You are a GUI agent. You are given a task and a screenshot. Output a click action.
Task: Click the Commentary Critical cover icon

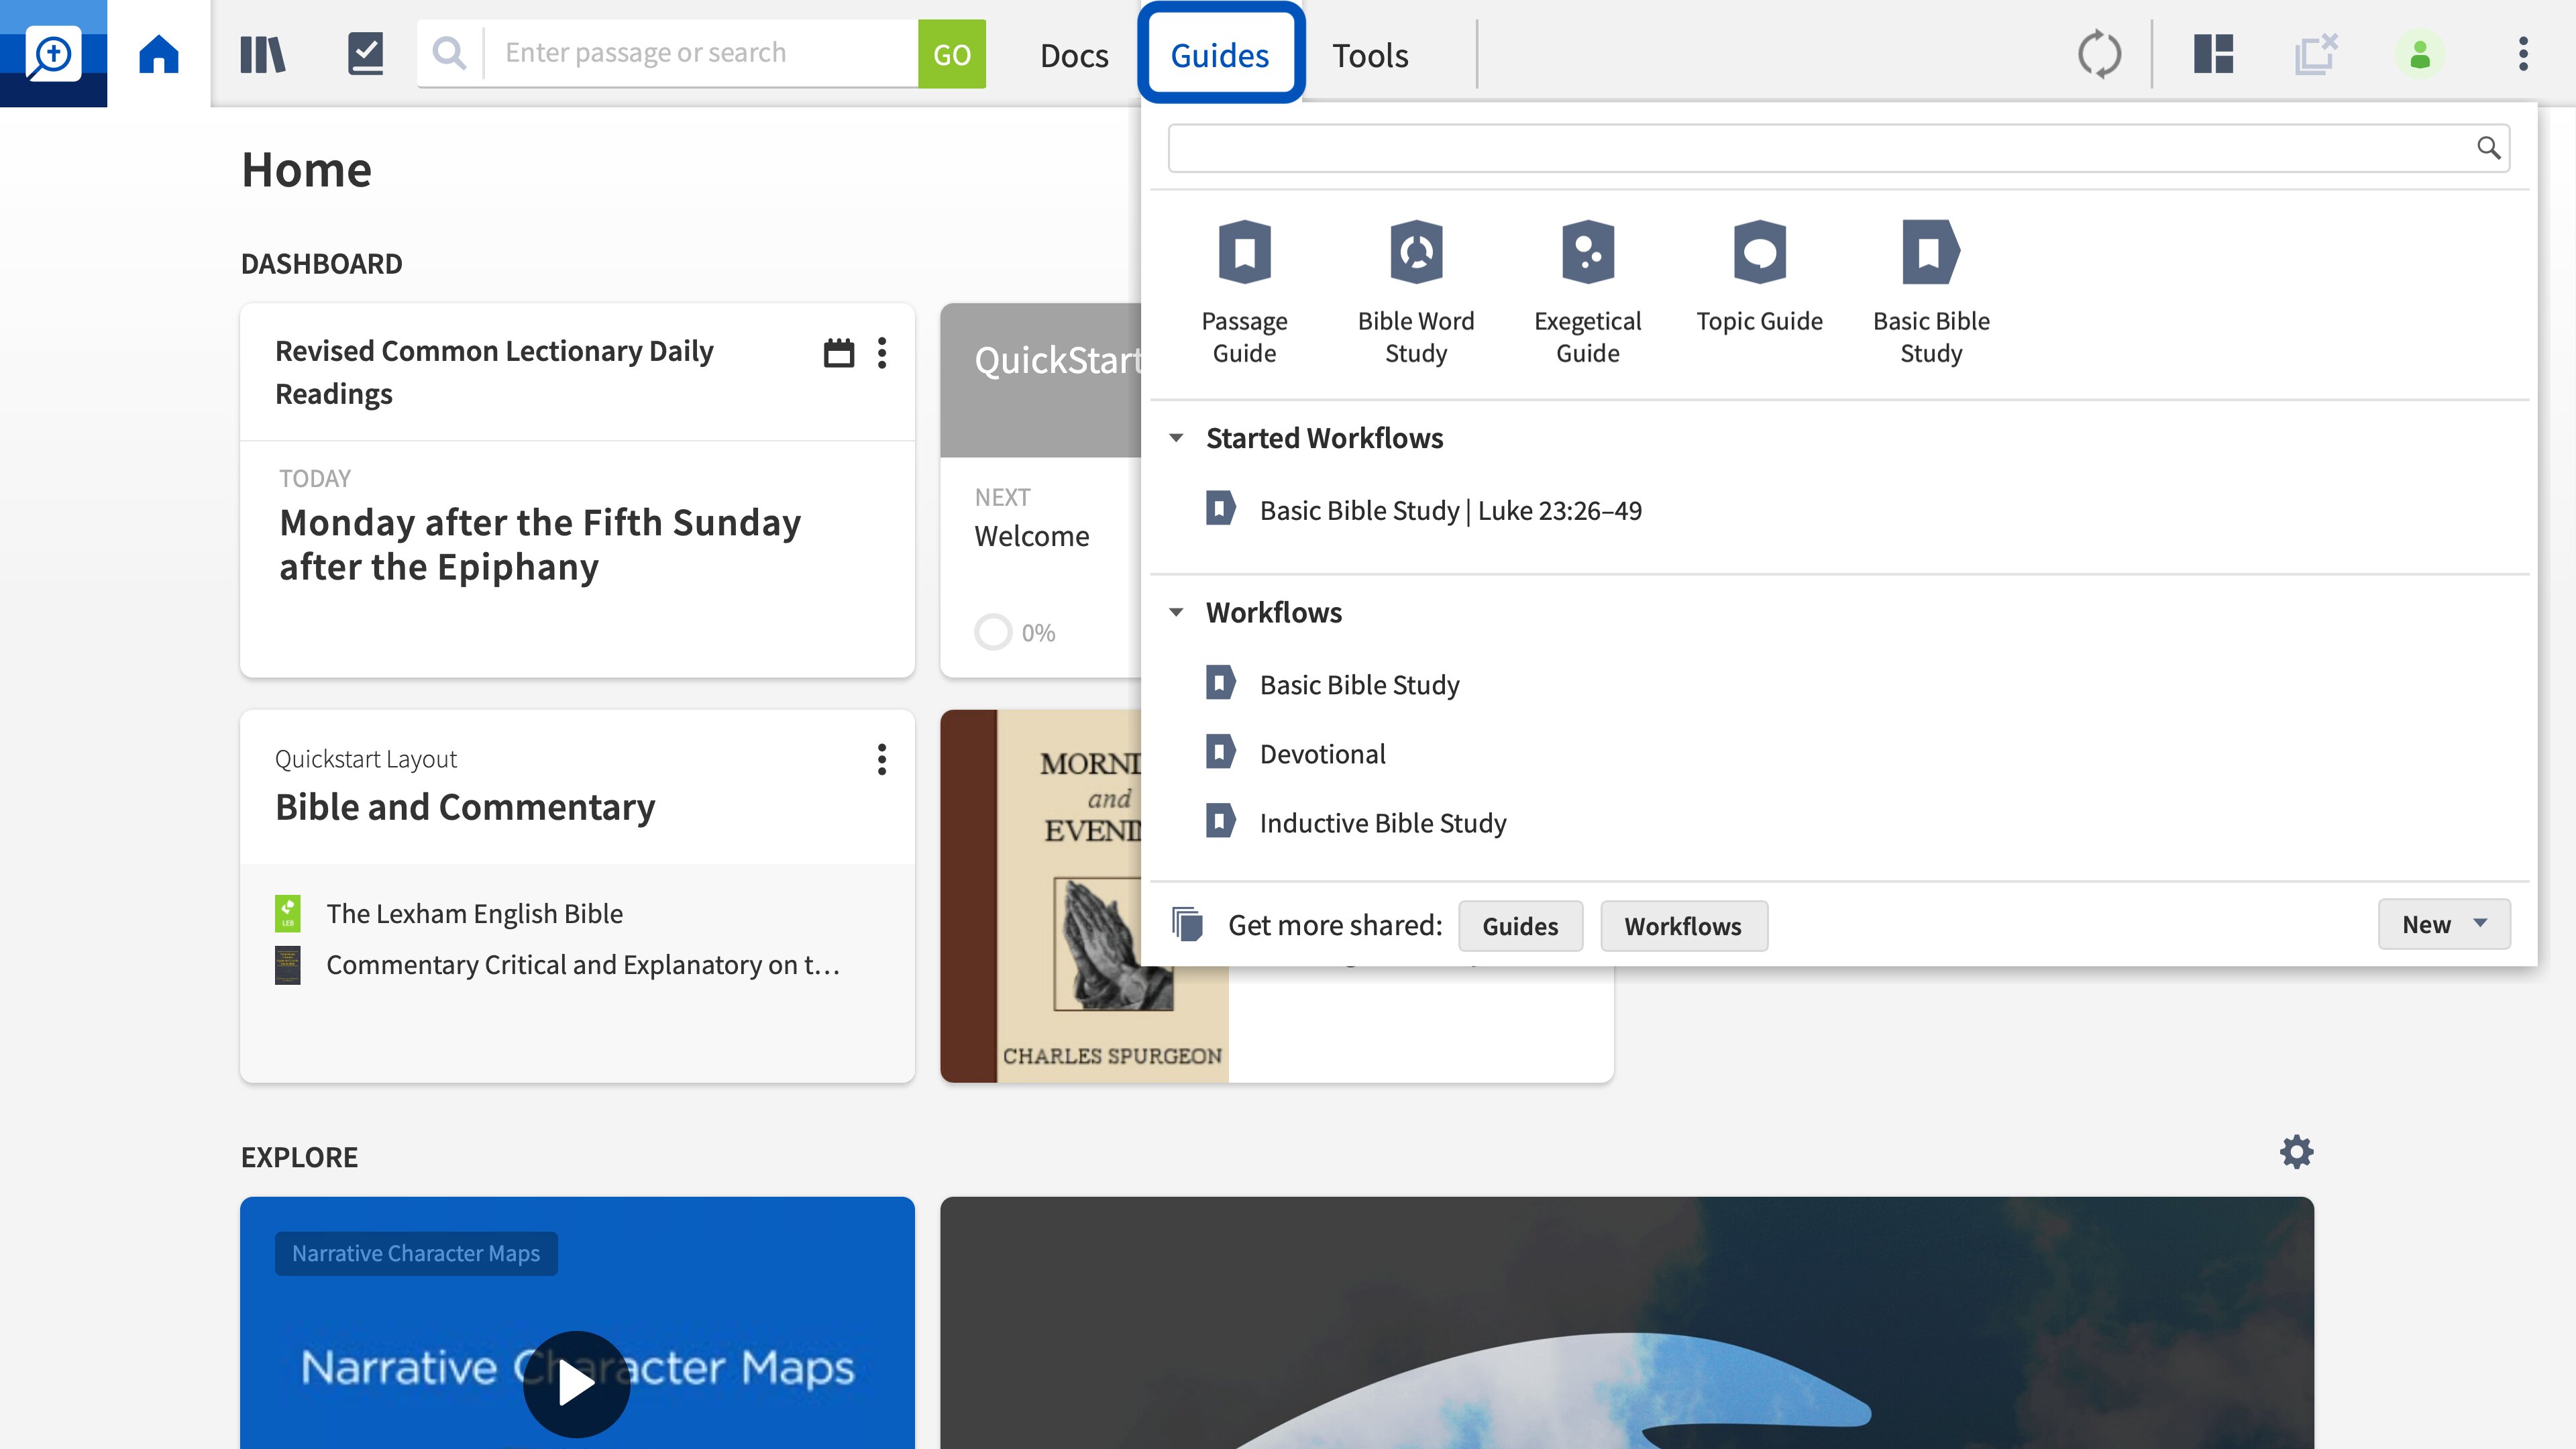[288, 965]
